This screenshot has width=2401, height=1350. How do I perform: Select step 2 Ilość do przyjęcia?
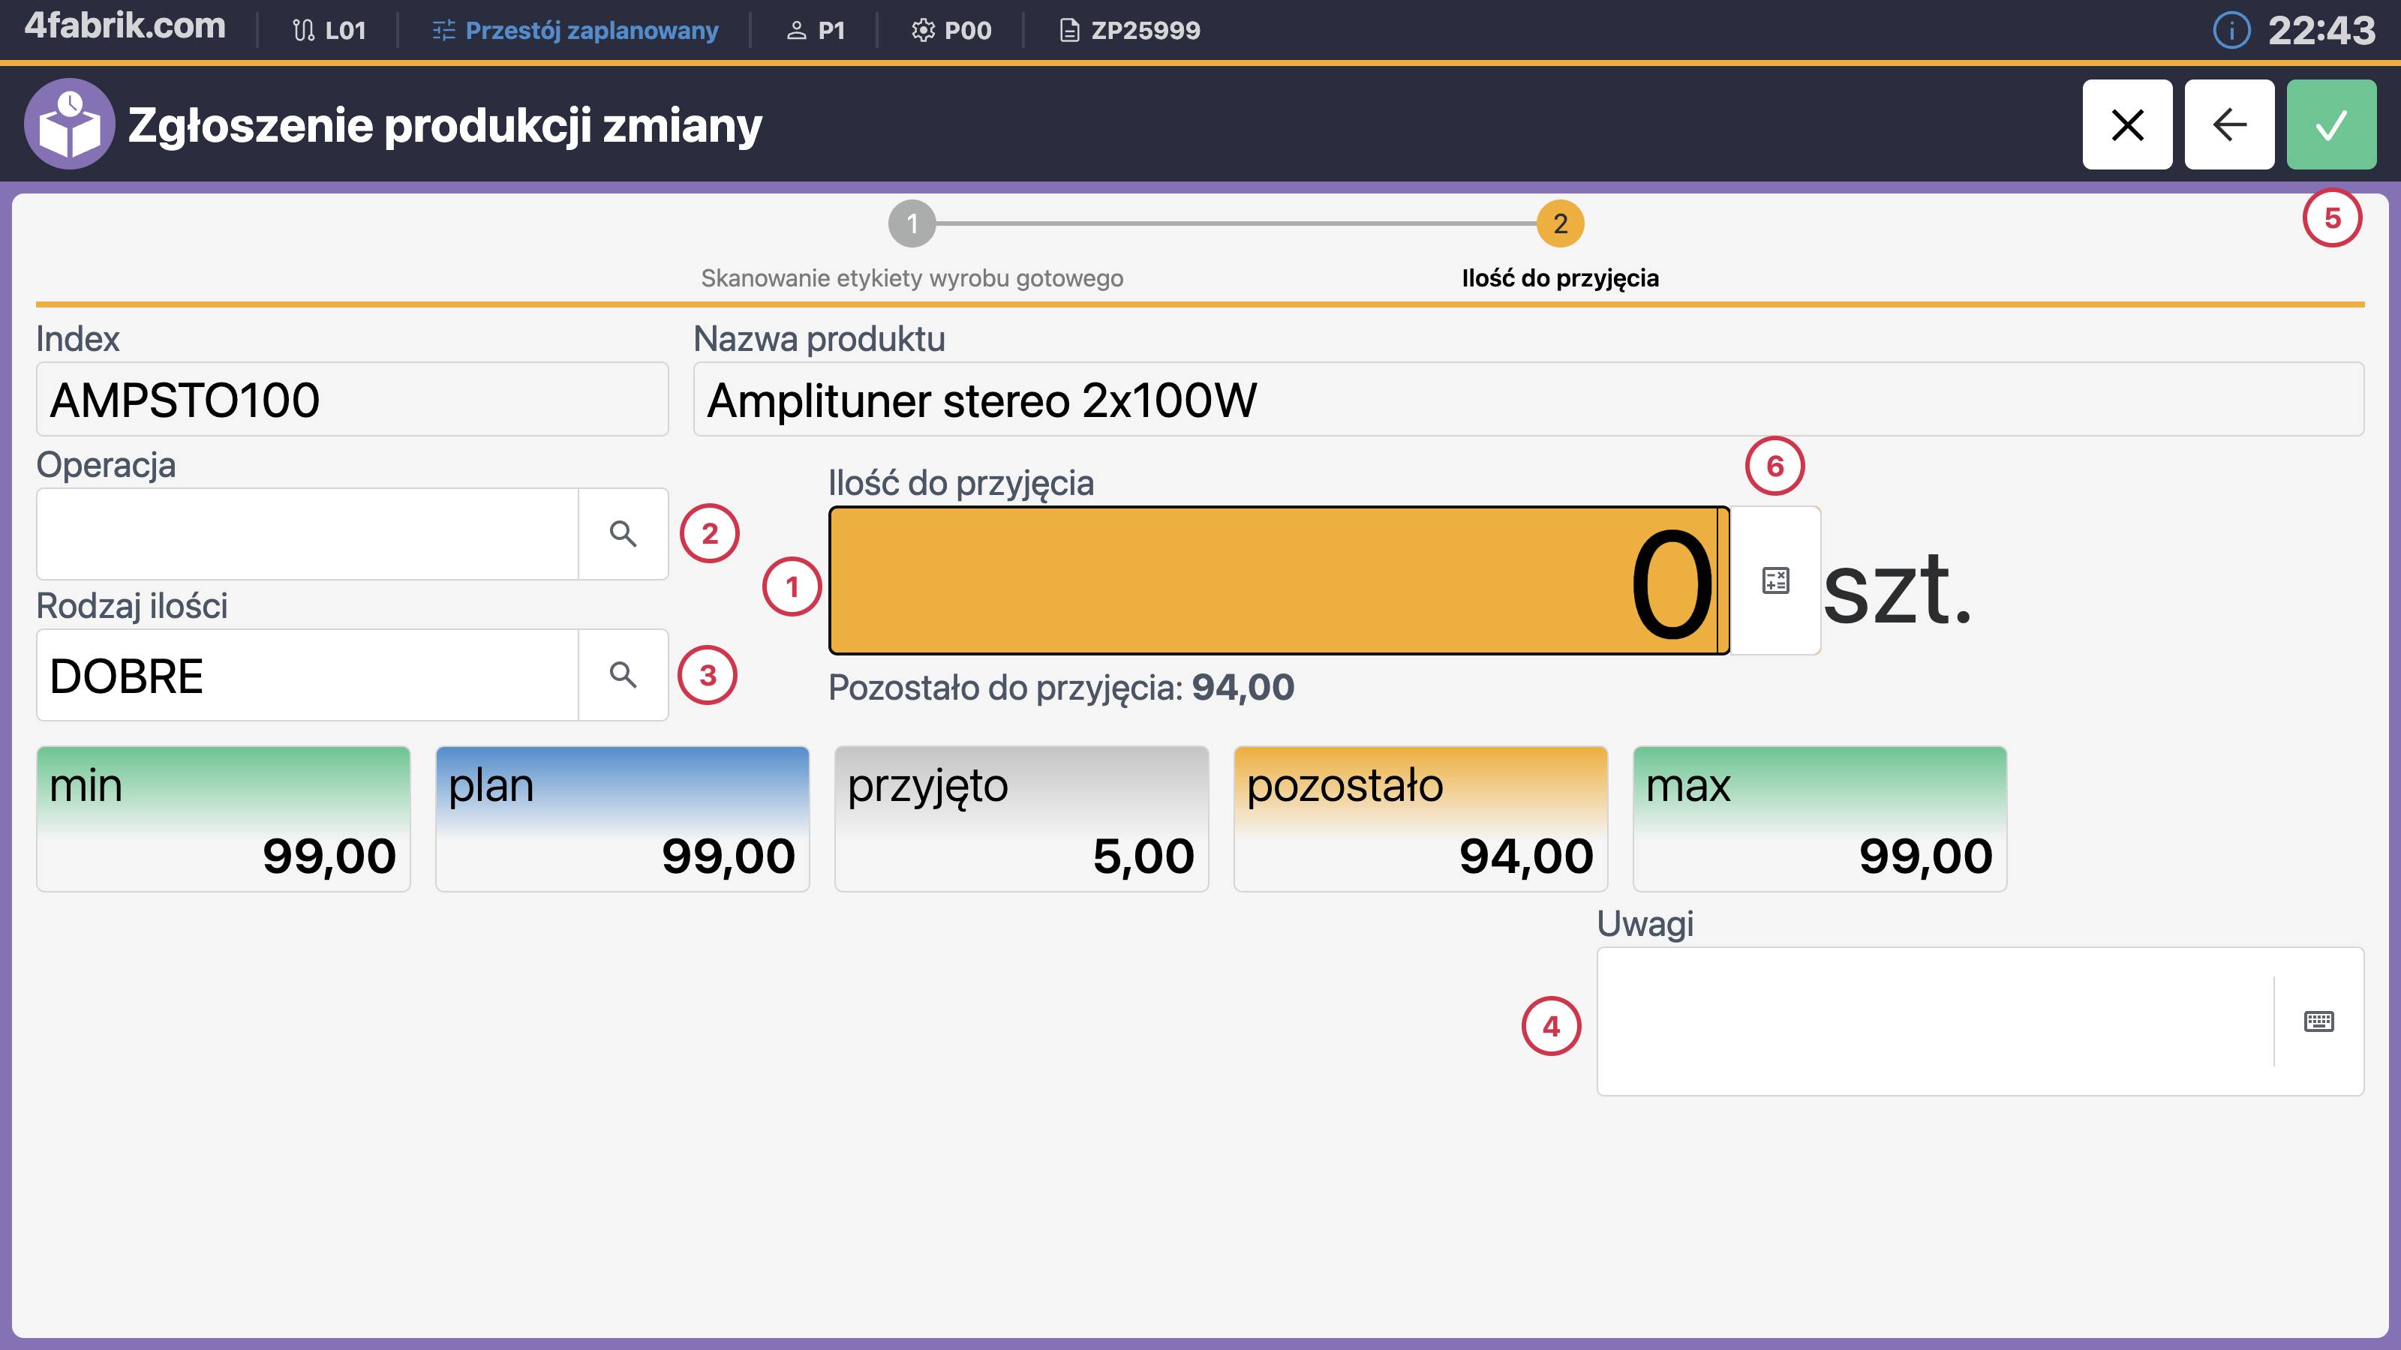point(1559,223)
